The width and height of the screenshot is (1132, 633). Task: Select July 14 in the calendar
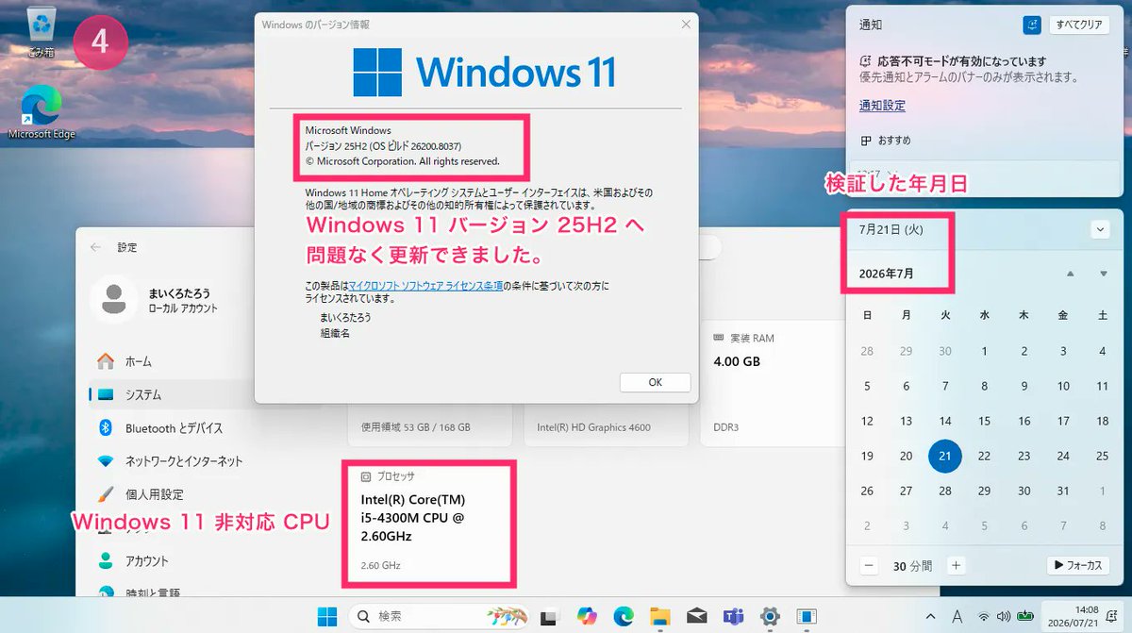pos(945,421)
